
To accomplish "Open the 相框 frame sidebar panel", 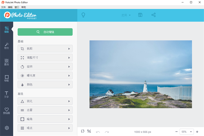I will tap(6, 78).
